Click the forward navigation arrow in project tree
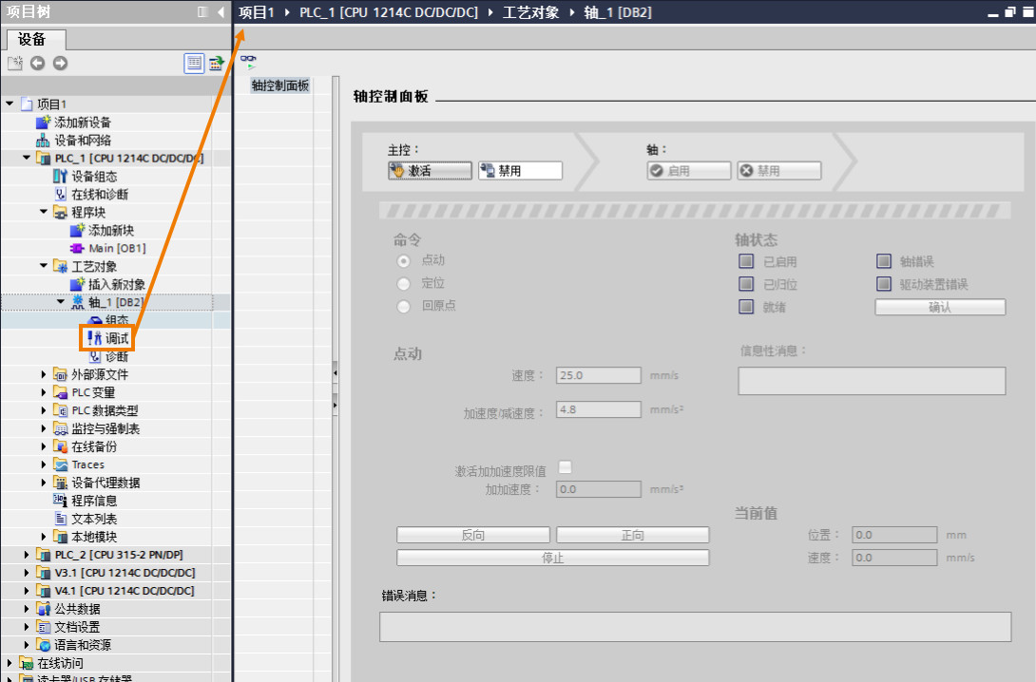The width and height of the screenshot is (1036, 682). pos(60,63)
